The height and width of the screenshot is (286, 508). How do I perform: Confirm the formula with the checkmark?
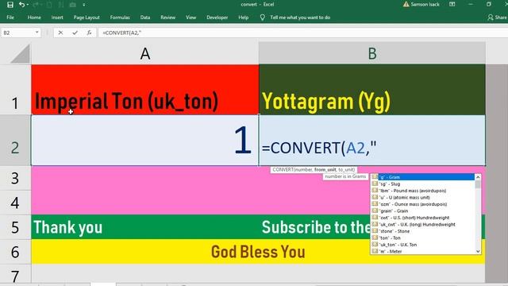[75, 33]
